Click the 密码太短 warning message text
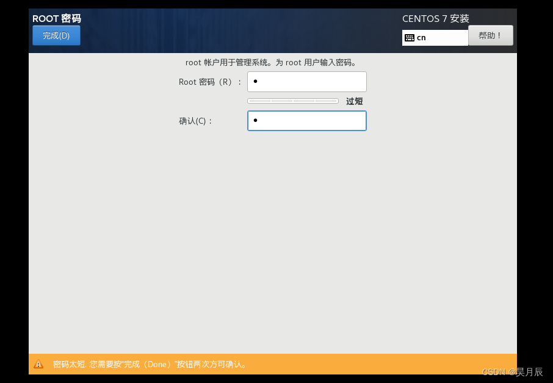 (150, 364)
